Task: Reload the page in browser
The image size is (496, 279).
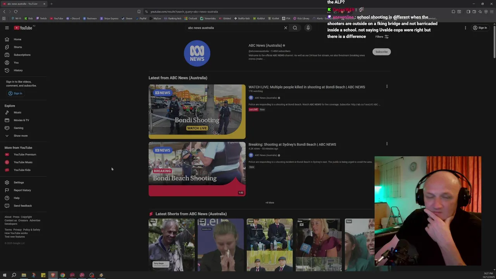Action: [x=16, y=12]
